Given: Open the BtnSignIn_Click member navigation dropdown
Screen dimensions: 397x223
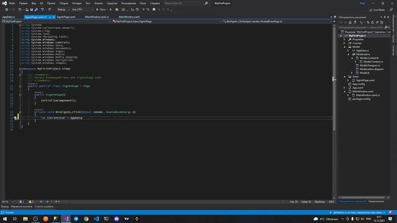Looking at the screenshot, I should [277, 22].
